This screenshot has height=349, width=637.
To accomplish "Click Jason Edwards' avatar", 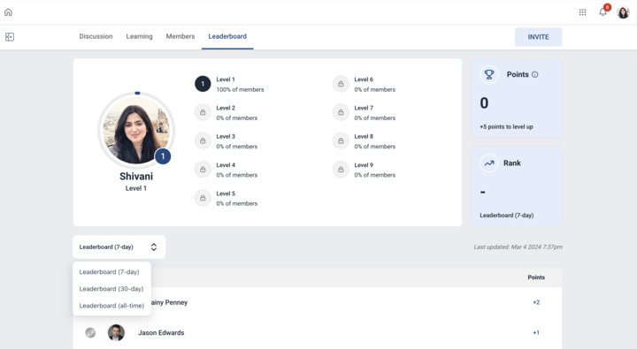I will pyautogui.click(x=116, y=333).
